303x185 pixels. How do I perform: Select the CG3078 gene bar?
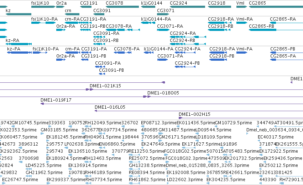pyautogui.click(x=122, y=7)
